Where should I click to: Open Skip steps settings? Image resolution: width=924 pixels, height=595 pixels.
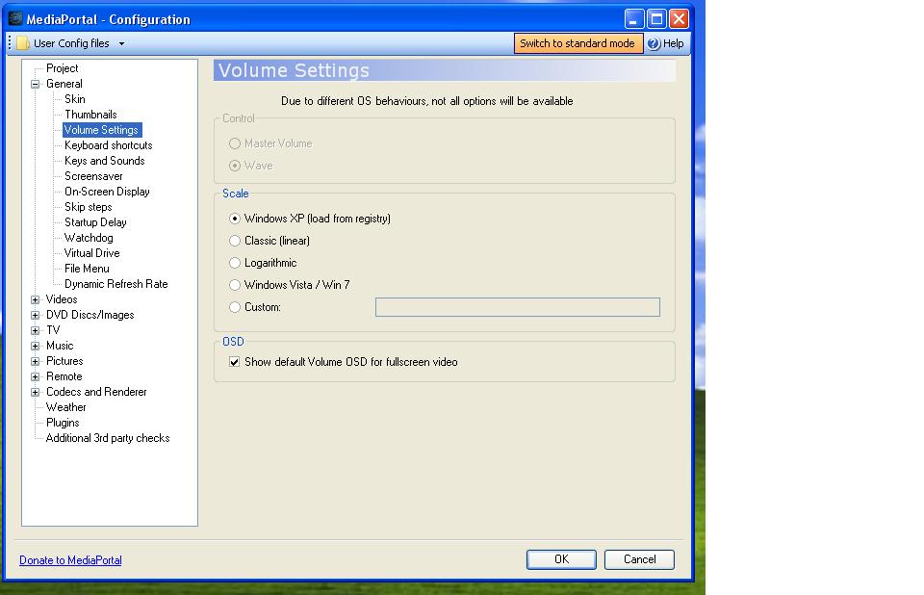click(89, 207)
